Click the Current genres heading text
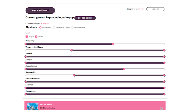The image size is (190, 110). 50,17
